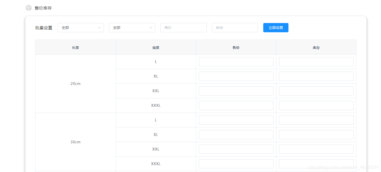The width and height of the screenshot is (381, 172).
Task: Click the batch 库存 input field
Action: (x=235, y=27)
